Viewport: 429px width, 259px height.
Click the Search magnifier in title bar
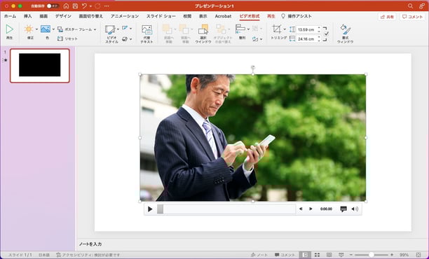[410, 6]
